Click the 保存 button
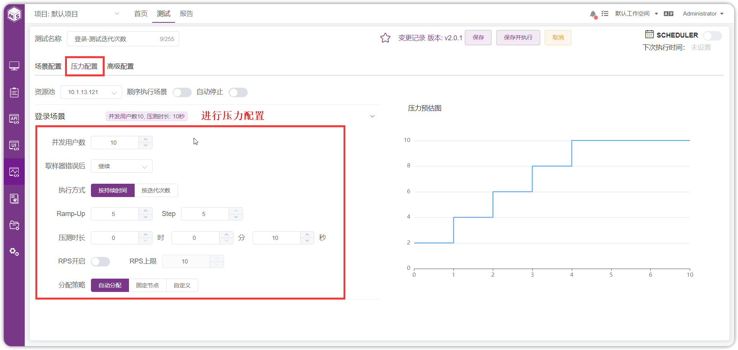The height and width of the screenshot is (350, 738). (478, 38)
